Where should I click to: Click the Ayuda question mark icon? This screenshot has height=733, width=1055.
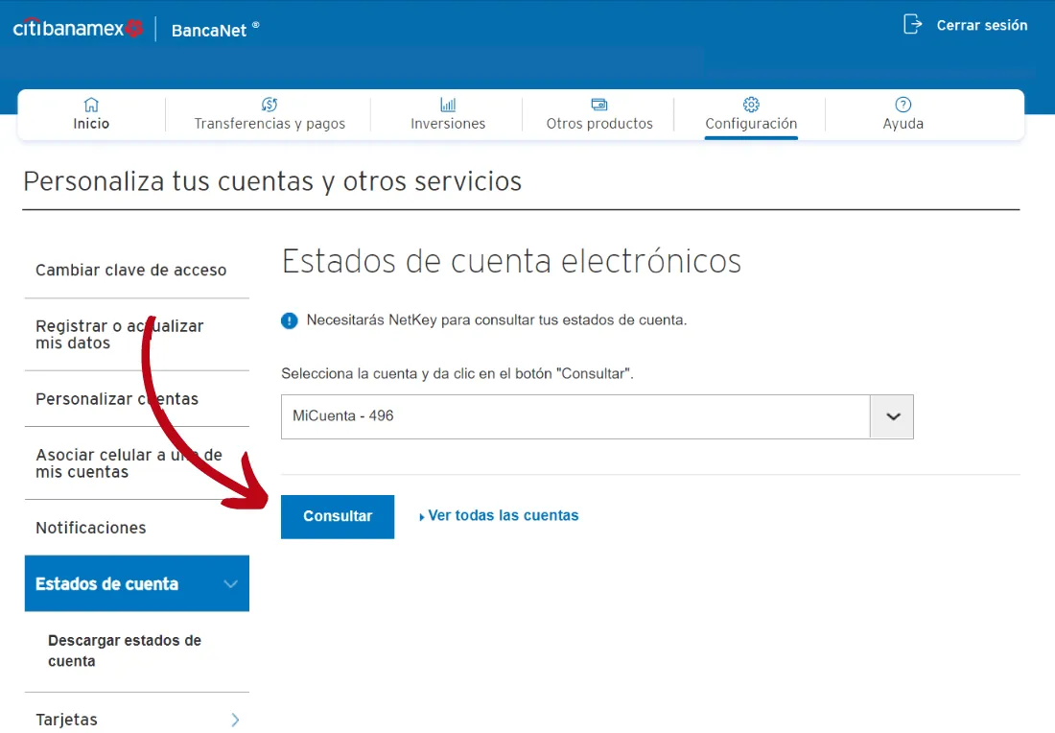(x=903, y=103)
